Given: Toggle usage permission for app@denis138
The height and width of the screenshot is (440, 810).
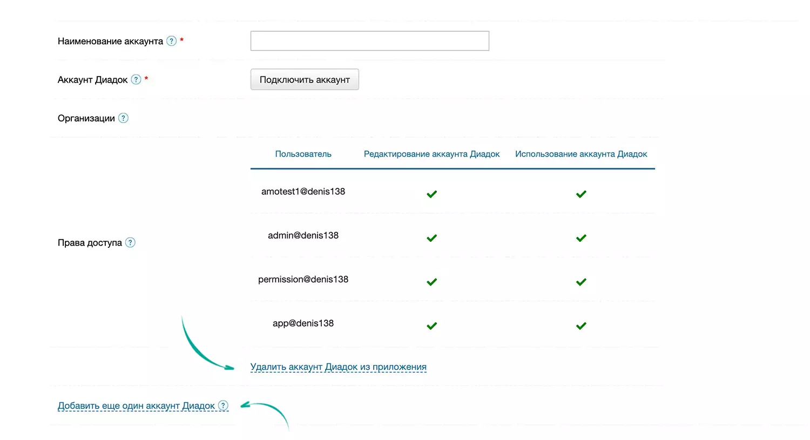Looking at the screenshot, I should click(581, 326).
